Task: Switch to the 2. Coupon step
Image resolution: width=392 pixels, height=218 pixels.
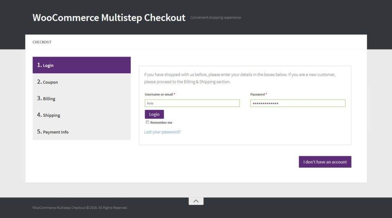Action: point(82,82)
